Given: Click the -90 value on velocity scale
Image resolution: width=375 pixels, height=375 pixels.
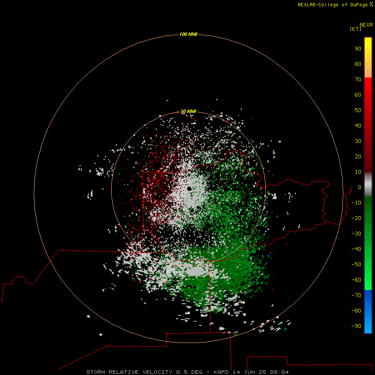Looking at the screenshot, I should [356, 326].
